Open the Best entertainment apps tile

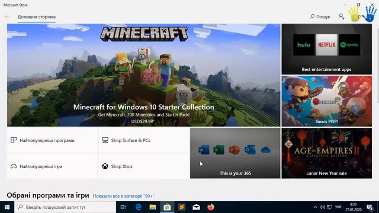click(x=326, y=49)
